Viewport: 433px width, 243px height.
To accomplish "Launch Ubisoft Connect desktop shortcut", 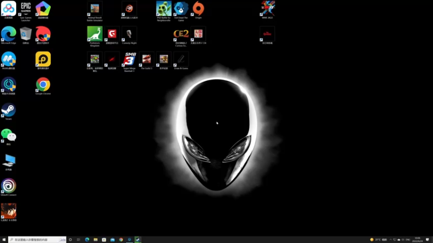I will pos(9,187).
